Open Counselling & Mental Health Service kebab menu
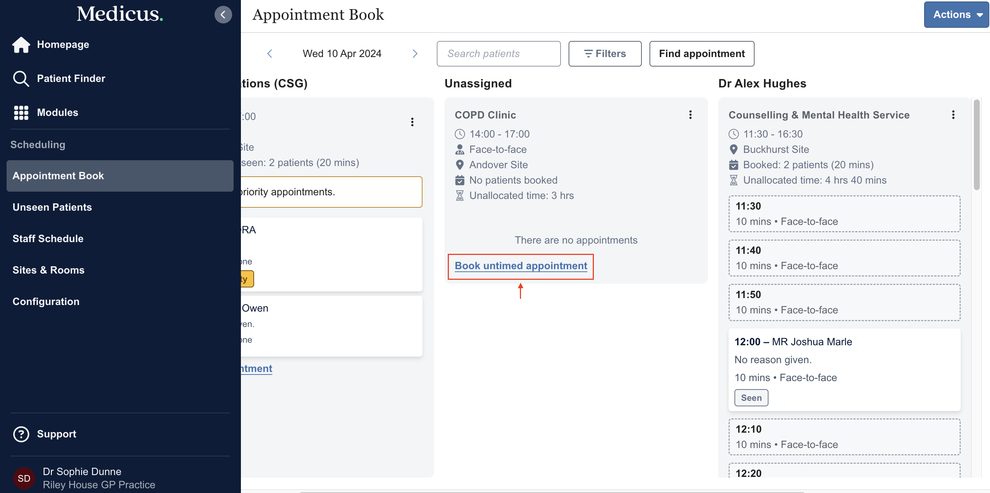This screenshot has width=990, height=493. coord(953,115)
